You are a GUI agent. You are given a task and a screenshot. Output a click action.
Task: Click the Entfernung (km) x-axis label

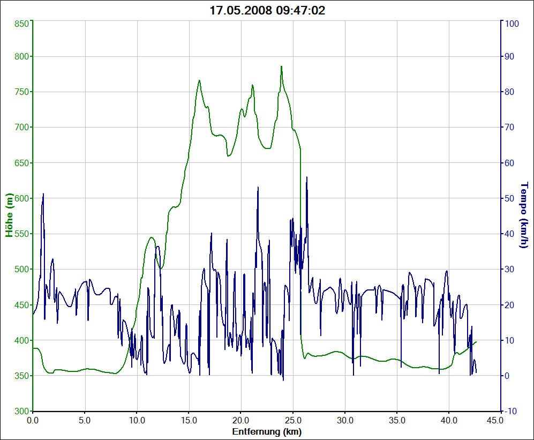tap(267, 431)
